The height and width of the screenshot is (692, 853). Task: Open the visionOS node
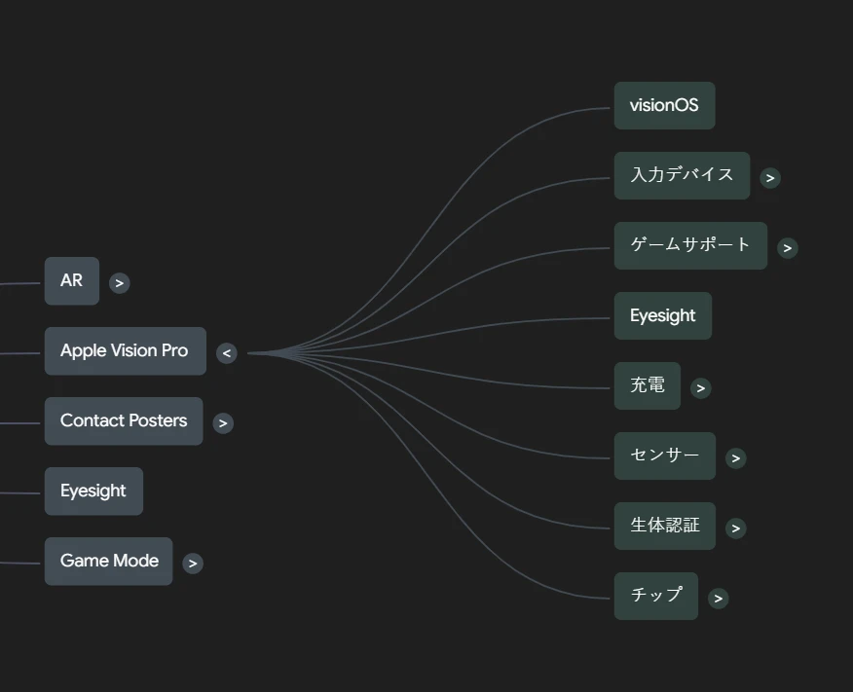point(664,105)
